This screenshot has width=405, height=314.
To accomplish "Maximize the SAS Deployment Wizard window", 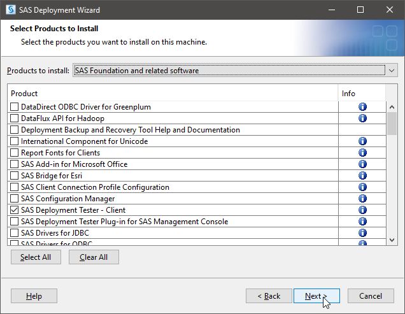I will coord(360,10).
